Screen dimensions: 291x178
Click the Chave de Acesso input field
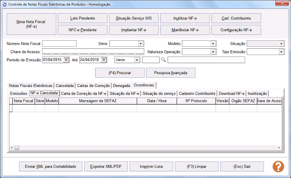93,52
